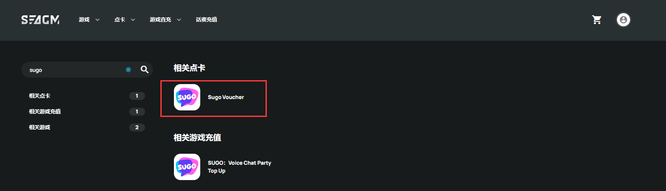Expand the 游戏直充 dropdown chevron

(x=179, y=20)
